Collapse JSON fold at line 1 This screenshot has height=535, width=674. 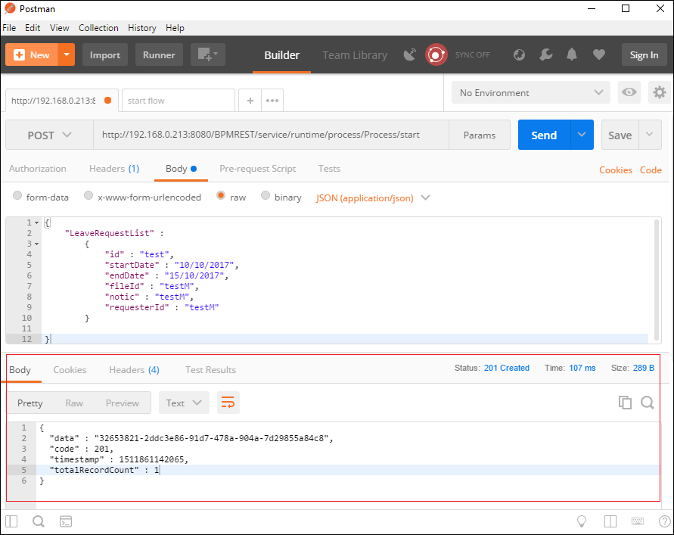coord(37,222)
